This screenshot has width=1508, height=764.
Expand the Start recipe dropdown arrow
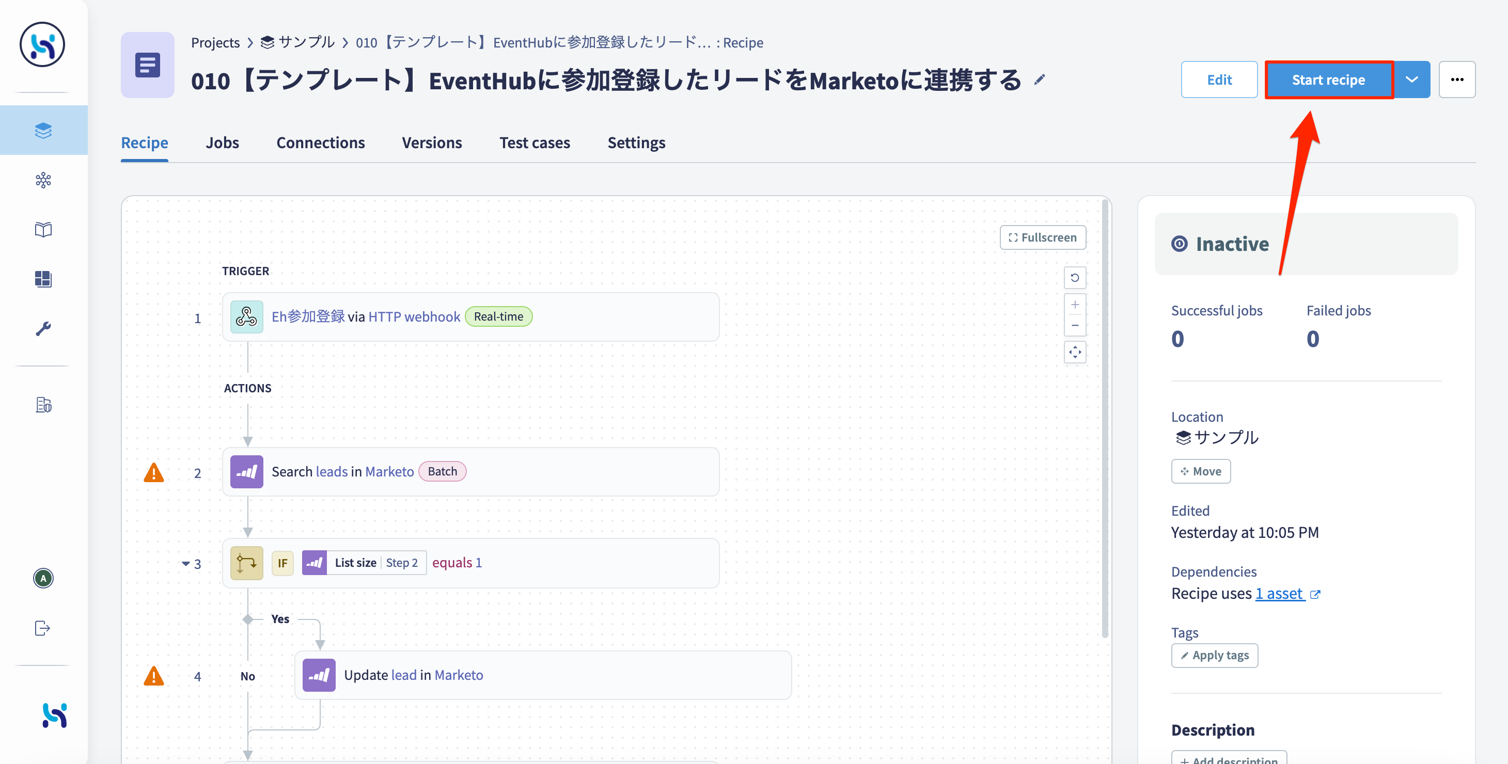1412,79
